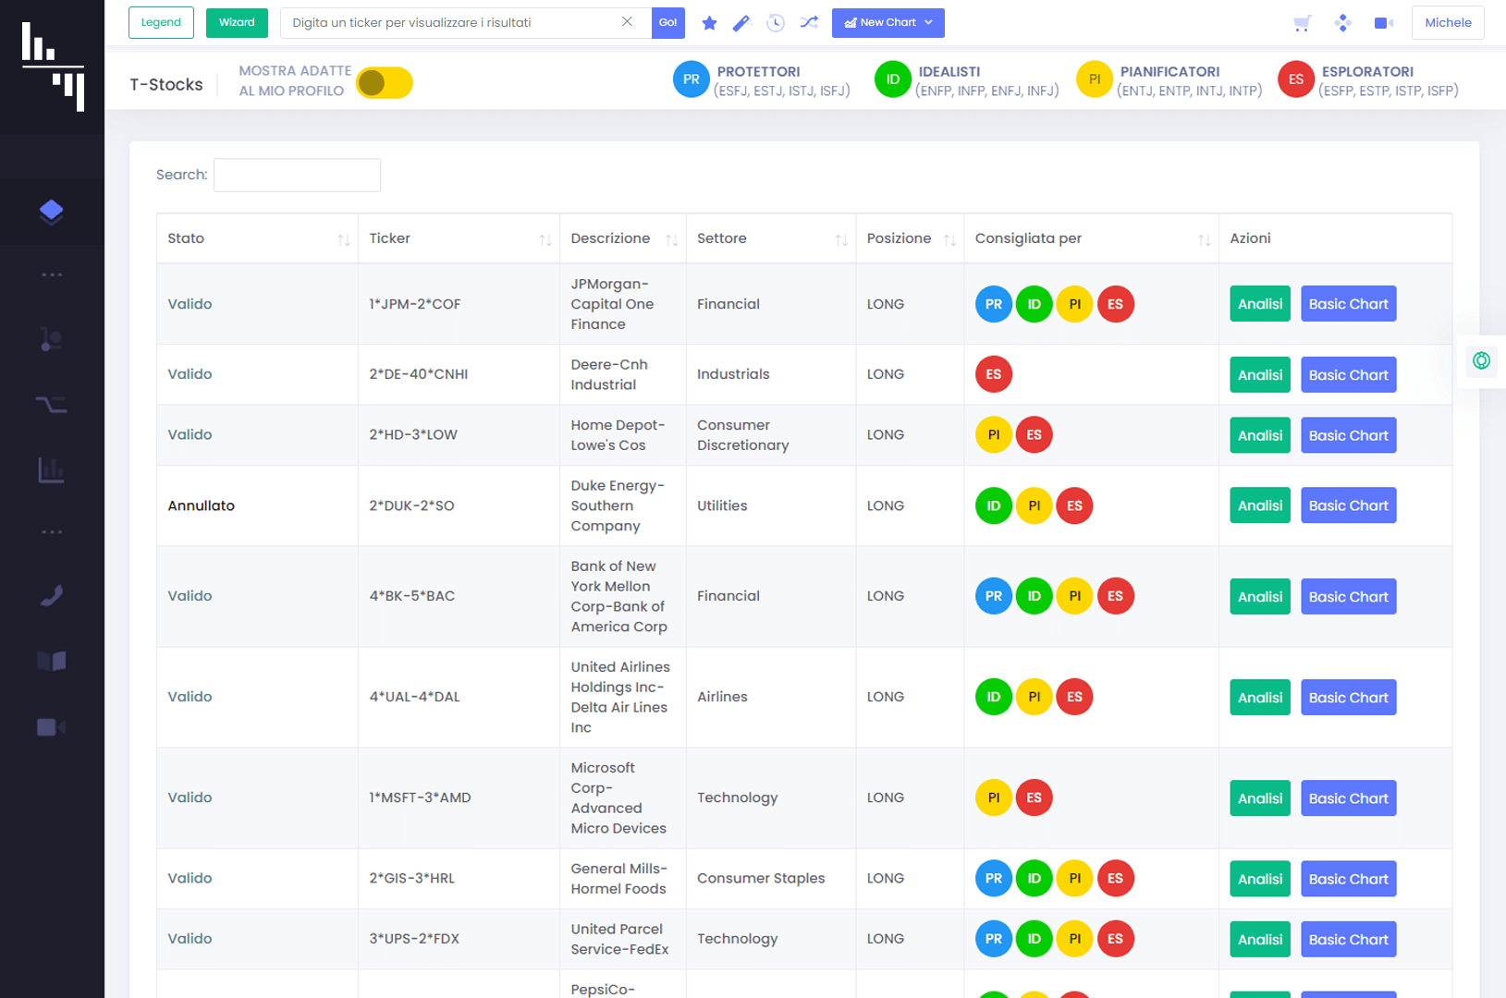
Task: Click the phone icon in left sidebar
Action: click(x=52, y=596)
